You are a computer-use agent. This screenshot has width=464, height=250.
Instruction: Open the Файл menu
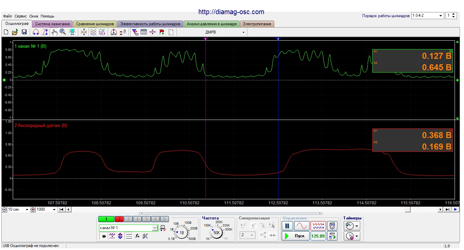click(7, 16)
